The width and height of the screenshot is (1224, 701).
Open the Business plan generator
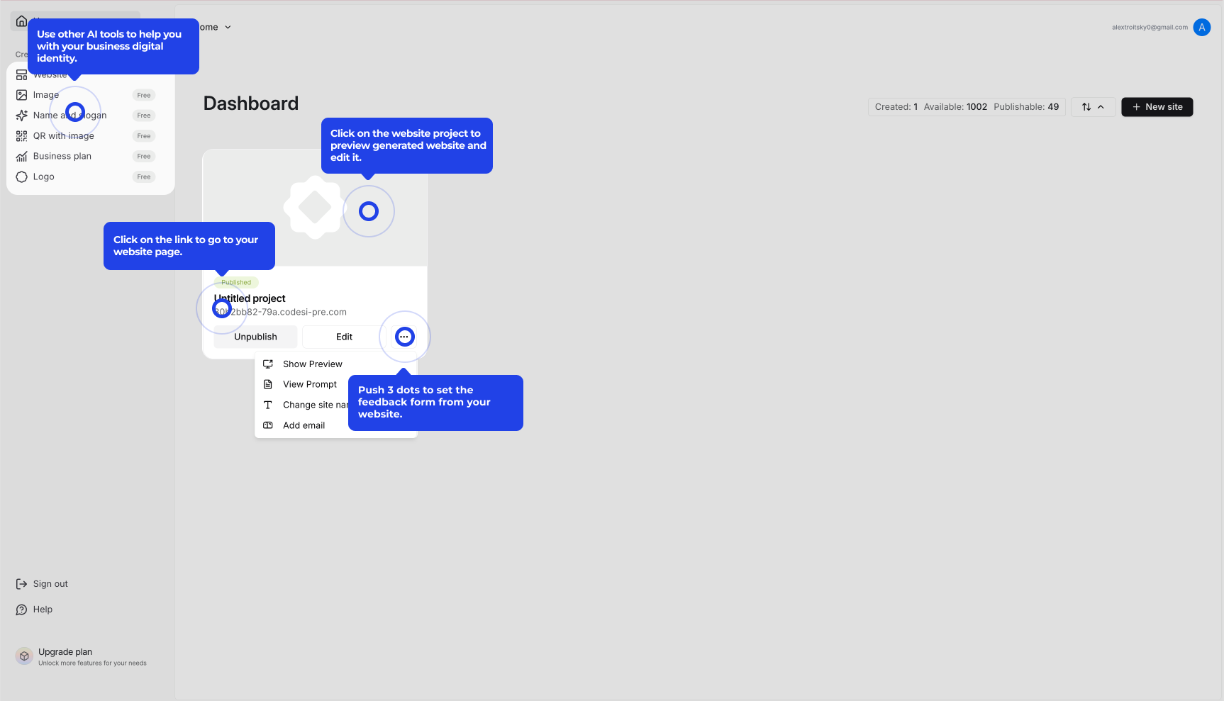tap(62, 156)
